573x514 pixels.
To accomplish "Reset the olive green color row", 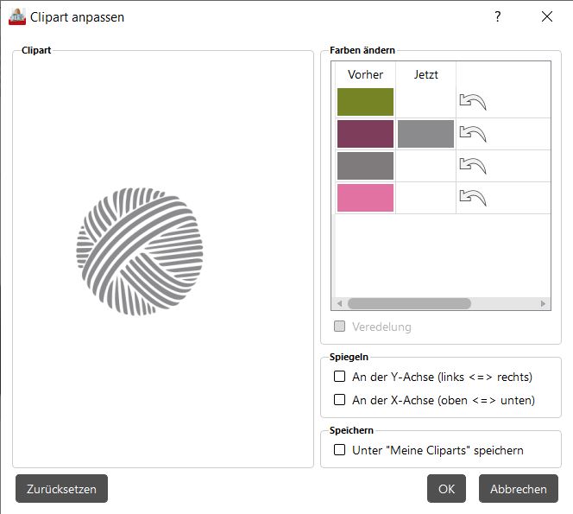I will pyautogui.click(x=472, y=102).
